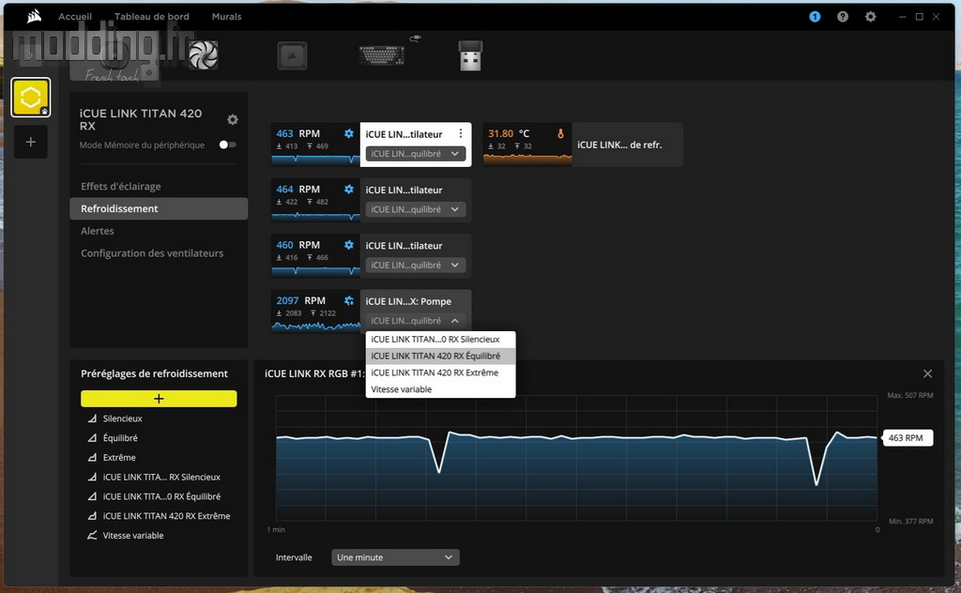Open three-dot menu on first fan card
961x593 pixels.
(460, 133)
